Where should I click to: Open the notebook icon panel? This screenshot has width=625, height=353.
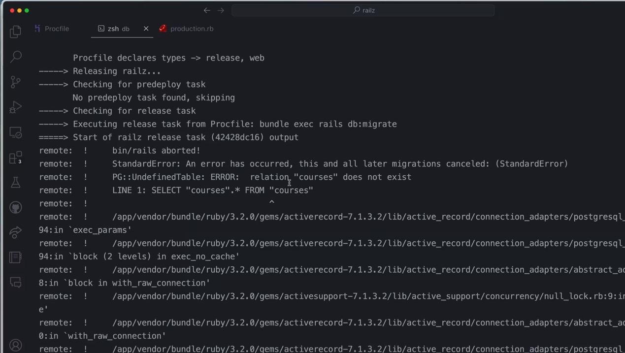point(16,257)
